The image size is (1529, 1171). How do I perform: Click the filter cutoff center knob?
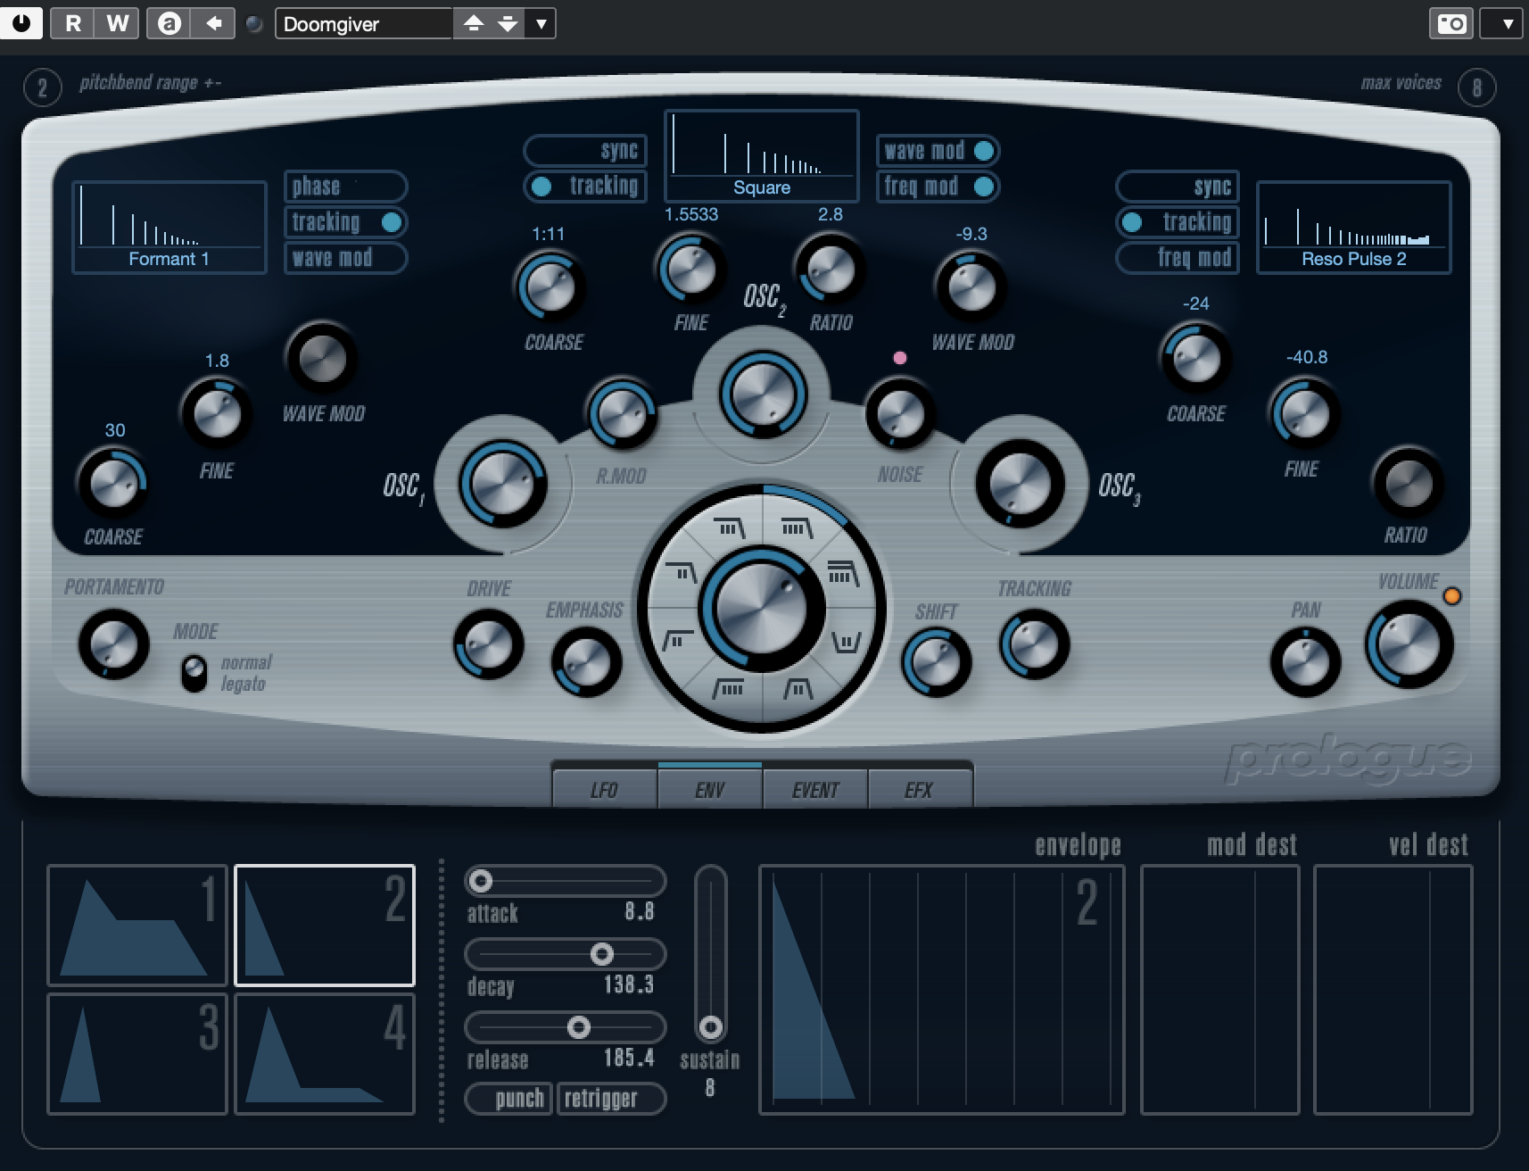tap(761, 610)
